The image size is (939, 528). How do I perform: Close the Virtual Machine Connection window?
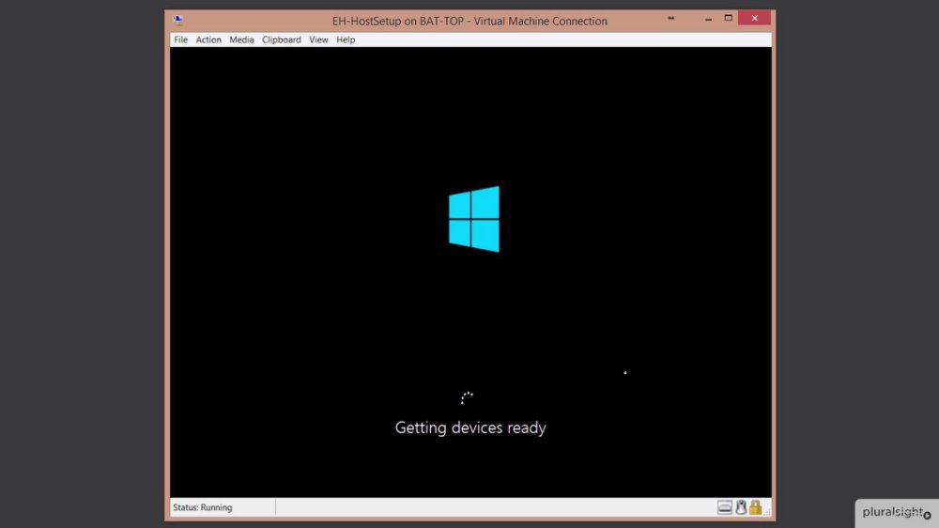pos(755,18)
